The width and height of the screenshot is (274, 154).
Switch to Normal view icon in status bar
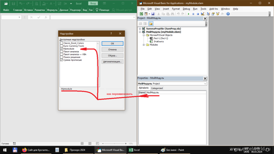[82, 143]
